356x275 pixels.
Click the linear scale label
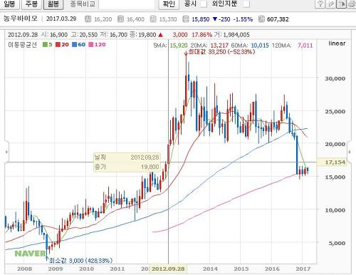coord(337,43)
